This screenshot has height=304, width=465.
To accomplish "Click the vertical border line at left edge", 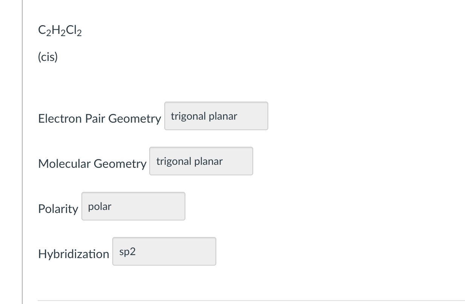I will [x=22, y=152].
